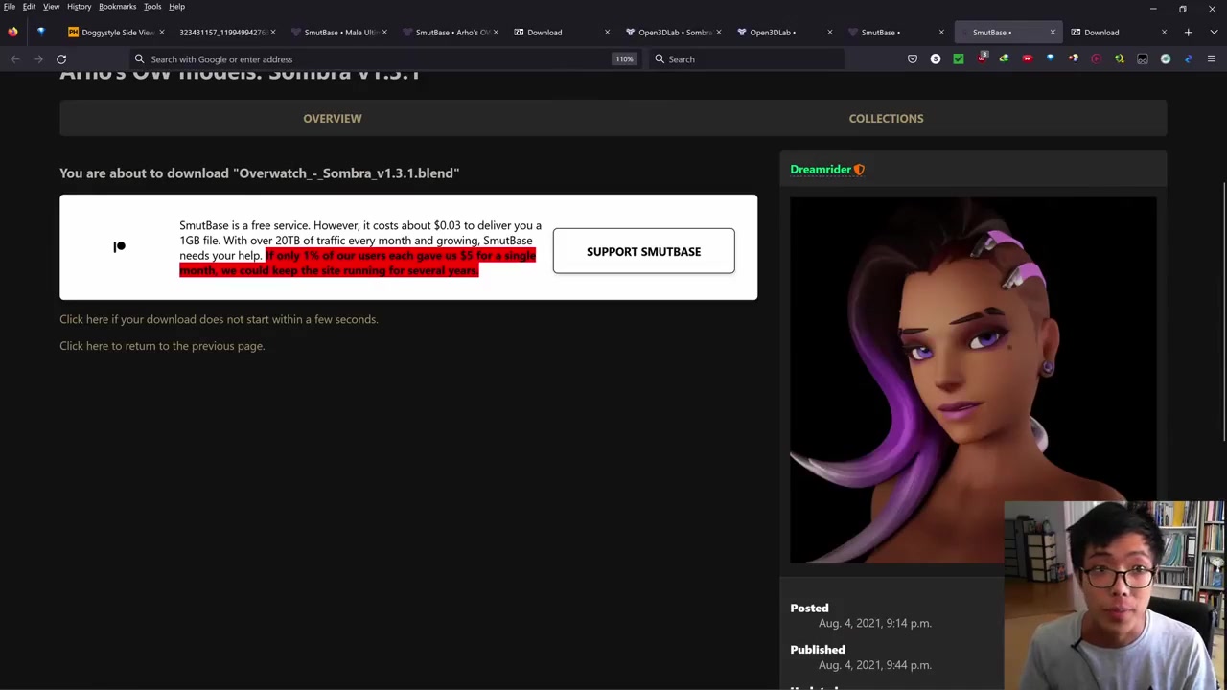Screen dimensions: 1227x690
Task: Click the green checkmark extension icon
Action: (958, 59)
